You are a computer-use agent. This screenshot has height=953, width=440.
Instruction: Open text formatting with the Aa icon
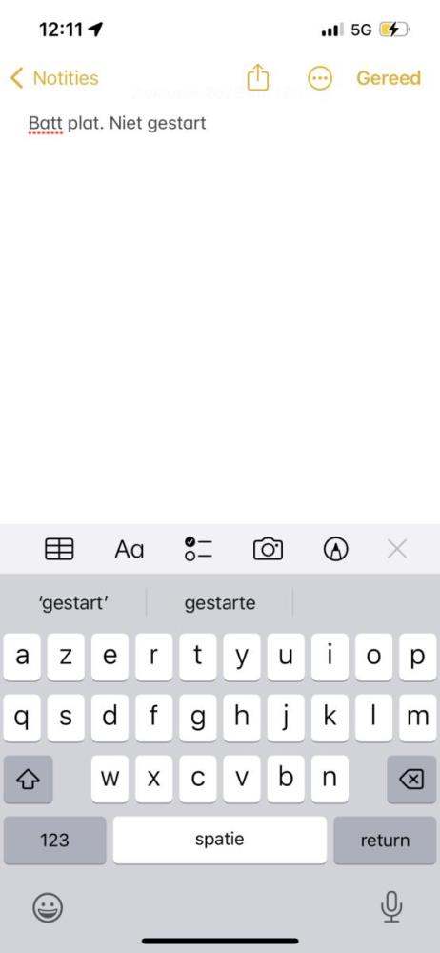click(130, 550)
